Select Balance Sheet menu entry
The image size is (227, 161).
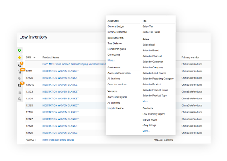pyautogui.click(x=115, y=38)
